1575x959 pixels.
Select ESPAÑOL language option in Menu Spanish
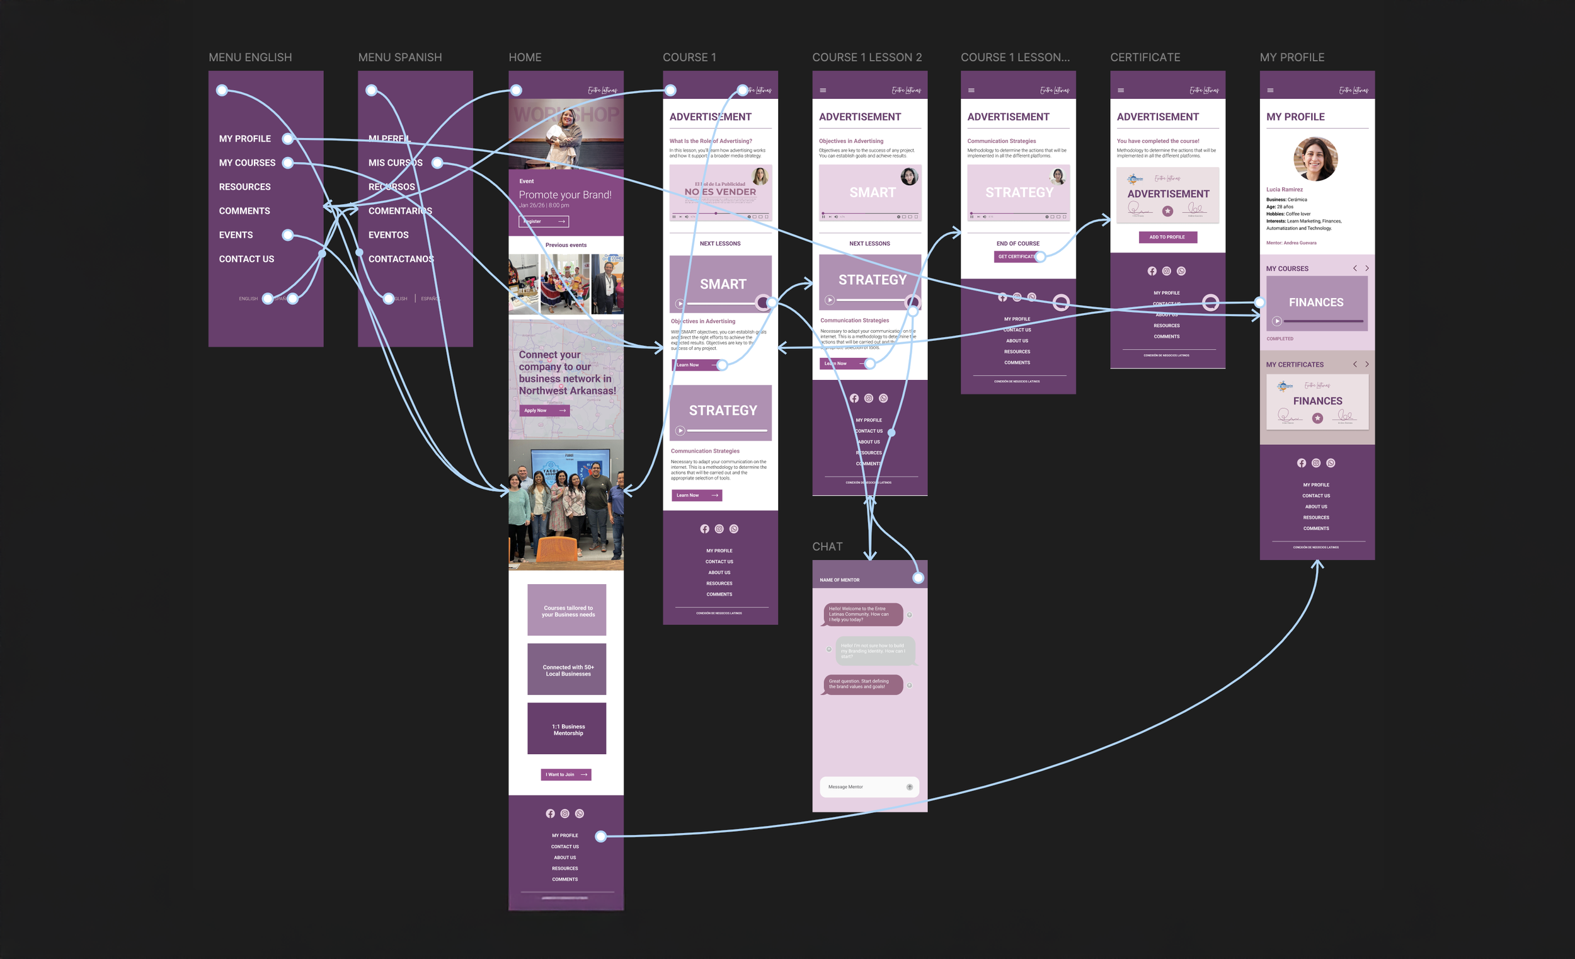[430, 299]
